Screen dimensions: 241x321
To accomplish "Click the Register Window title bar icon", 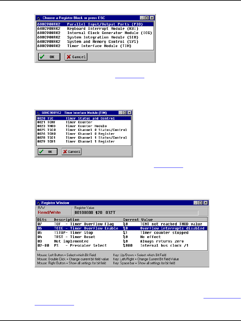I will click(38, 203).
